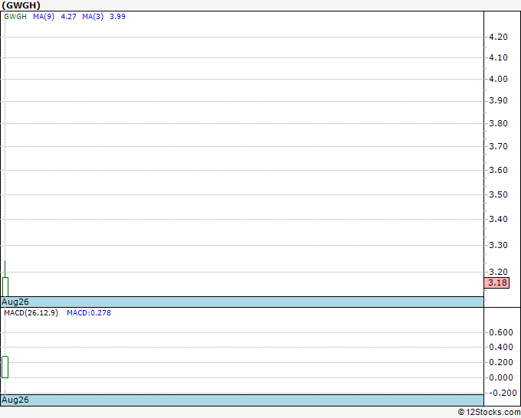Click the MA(9) value 4.27
Image resolution: width=521 pixels, height=418 pixels.
coord(68,17)
